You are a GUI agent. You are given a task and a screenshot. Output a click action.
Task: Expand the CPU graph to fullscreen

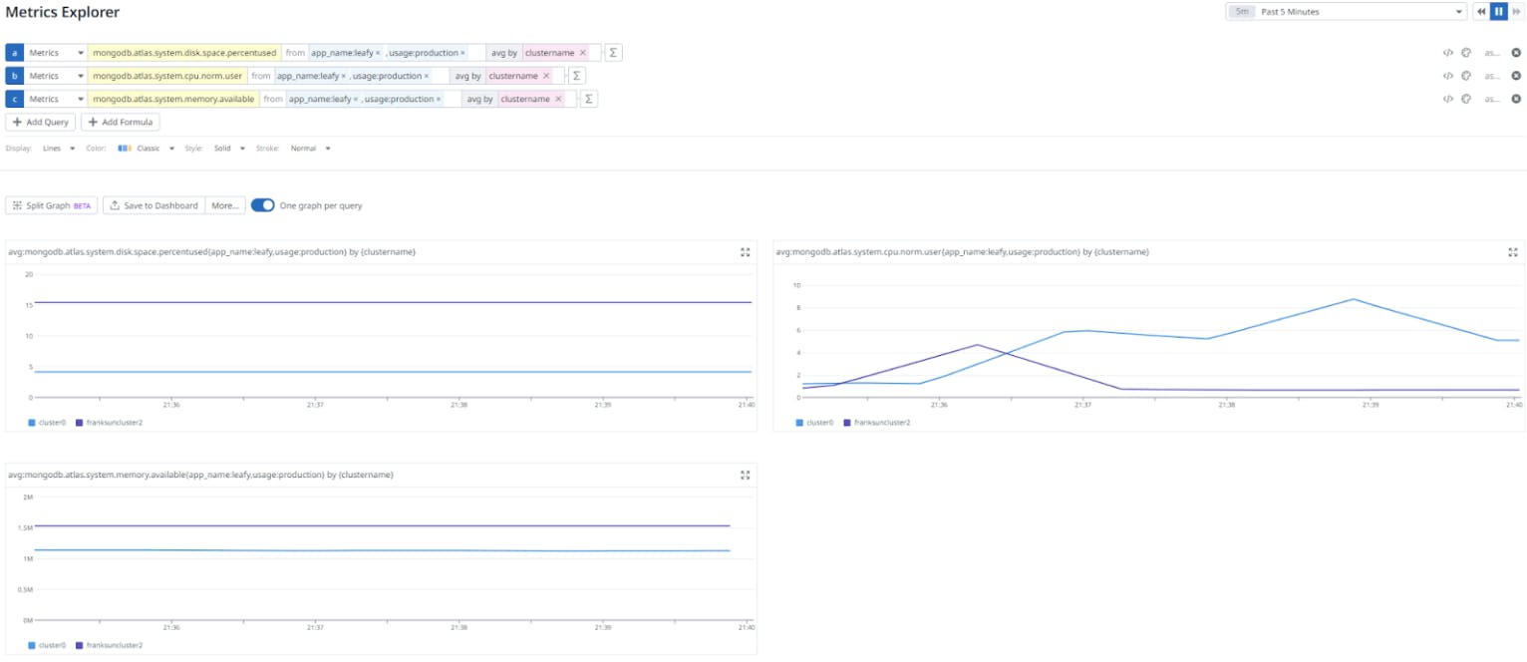tap(1512, 252)
